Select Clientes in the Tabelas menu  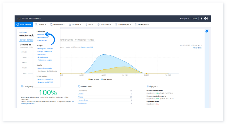[41, 34]
